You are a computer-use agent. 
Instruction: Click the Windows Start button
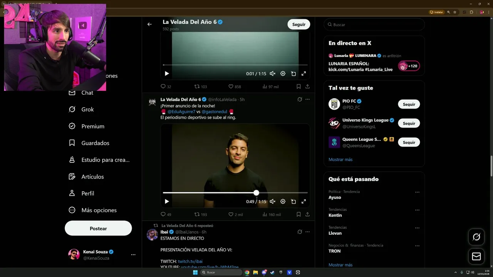click(195, 272)
